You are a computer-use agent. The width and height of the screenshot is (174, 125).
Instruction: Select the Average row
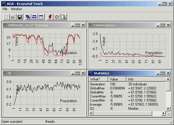127,104
